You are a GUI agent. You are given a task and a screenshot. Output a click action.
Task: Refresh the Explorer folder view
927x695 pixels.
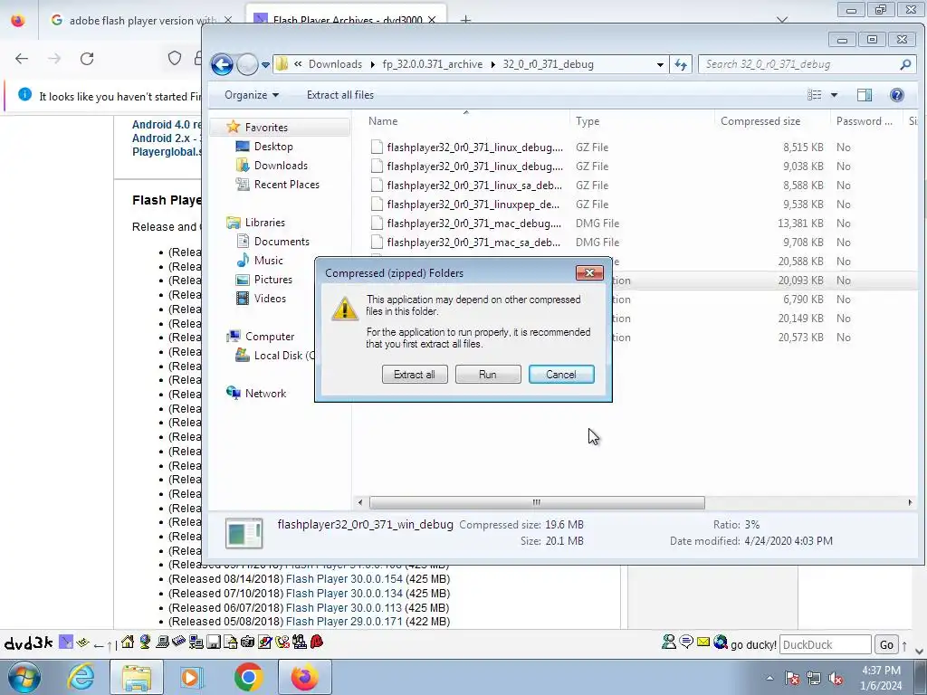point(681,64)
